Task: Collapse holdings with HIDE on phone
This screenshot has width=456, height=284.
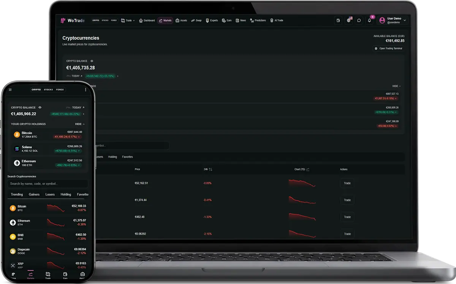Action: (80, 124)
